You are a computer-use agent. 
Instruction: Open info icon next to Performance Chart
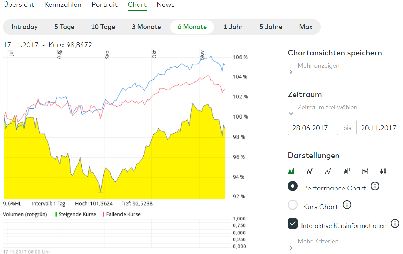tap(375, 186)
